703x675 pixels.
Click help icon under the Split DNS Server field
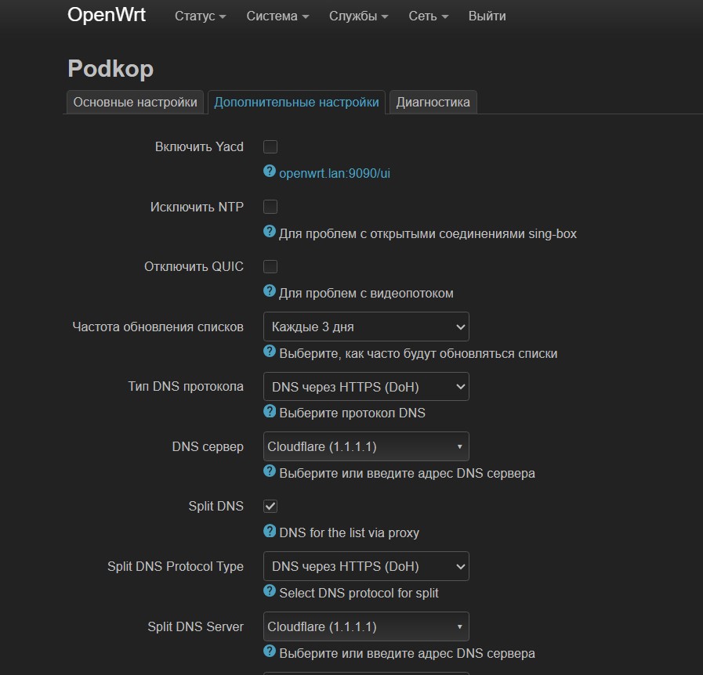(x=270, y=652)
